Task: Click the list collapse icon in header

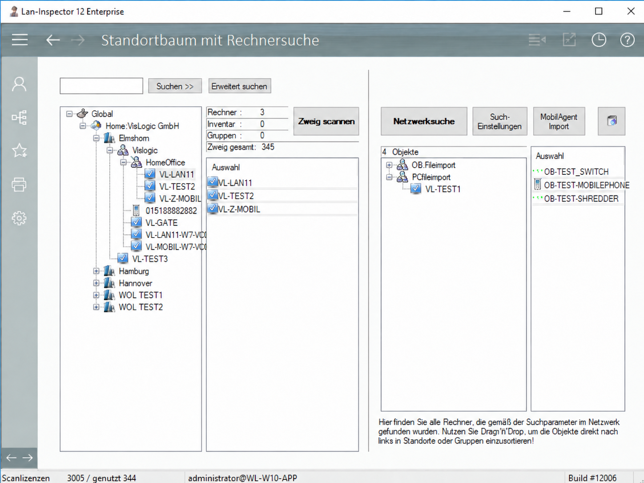Action: click(537, 40)
